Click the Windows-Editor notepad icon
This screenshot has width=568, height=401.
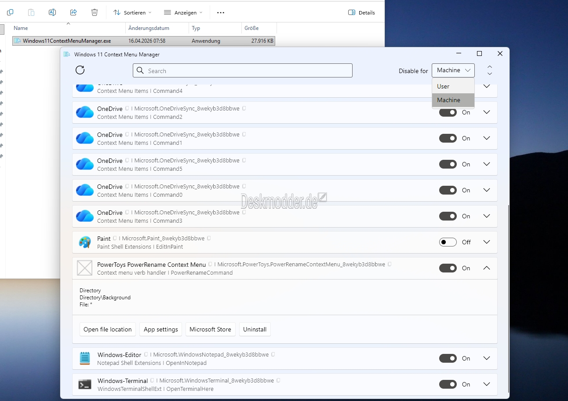[84, 358]
